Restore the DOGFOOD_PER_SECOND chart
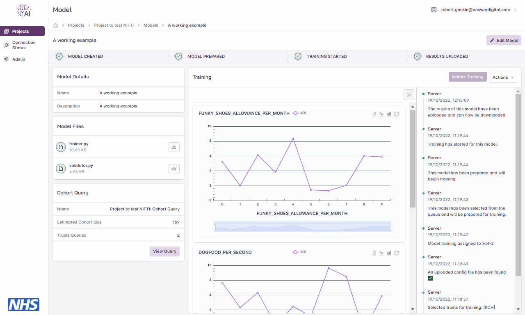Screen dimensions: 525x315 (x=397, y=253)
